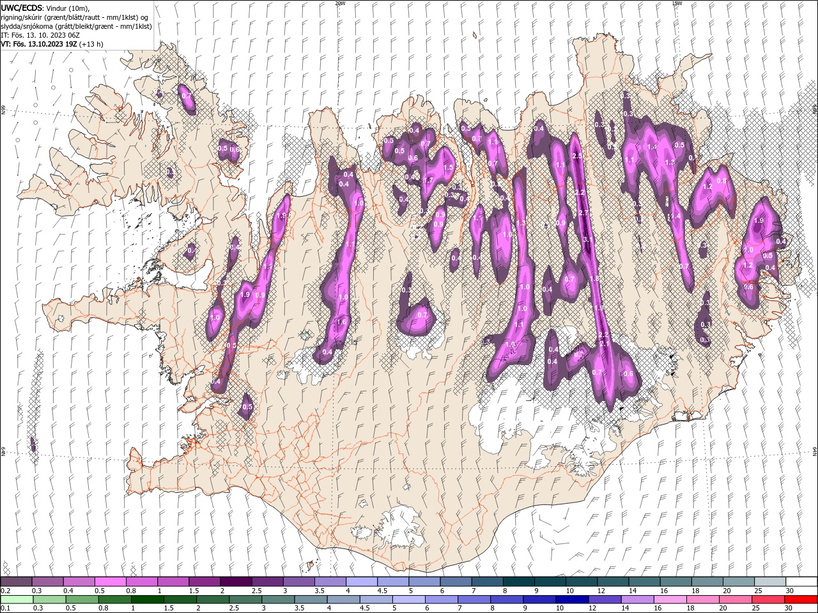
Task: Click the bright pink snow swatch labeled 0.5
Action: click(111, 582)
